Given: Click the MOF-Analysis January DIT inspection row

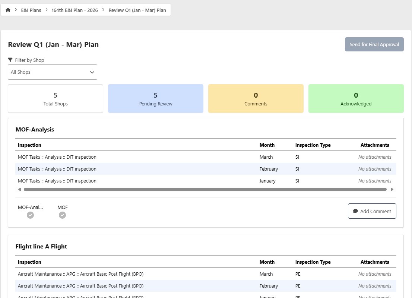Looking at the screenshot, I should click(206, 181).
